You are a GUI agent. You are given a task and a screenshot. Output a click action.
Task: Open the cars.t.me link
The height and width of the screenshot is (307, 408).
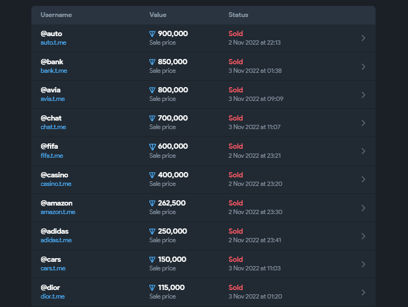click(53, 268)
